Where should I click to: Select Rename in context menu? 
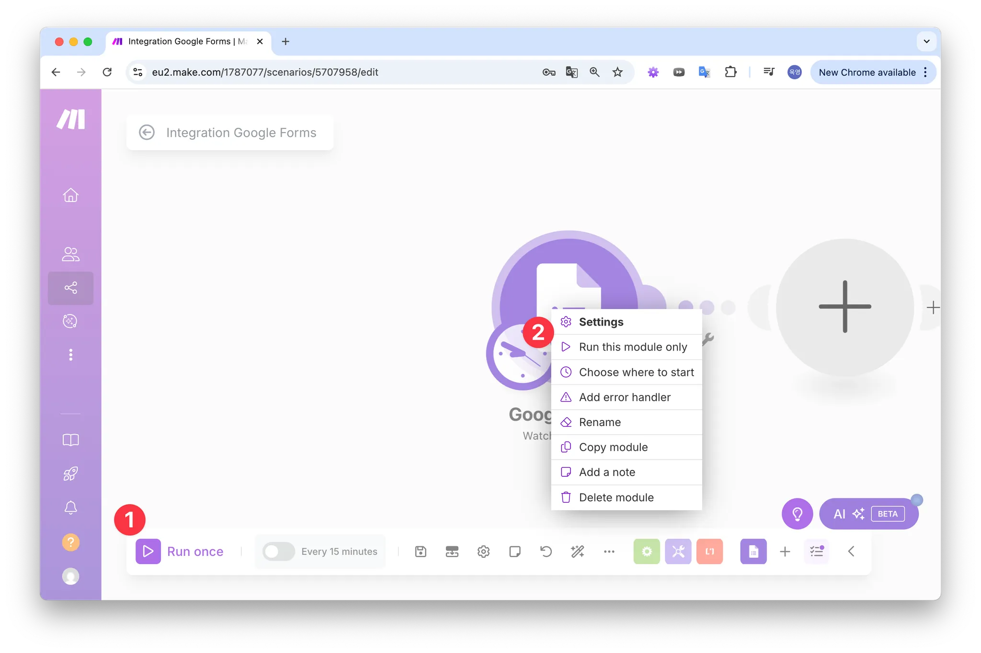(627, 422)
